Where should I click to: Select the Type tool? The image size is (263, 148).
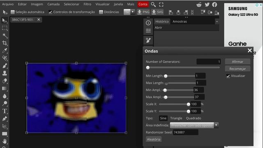click(x=5, y=111)
